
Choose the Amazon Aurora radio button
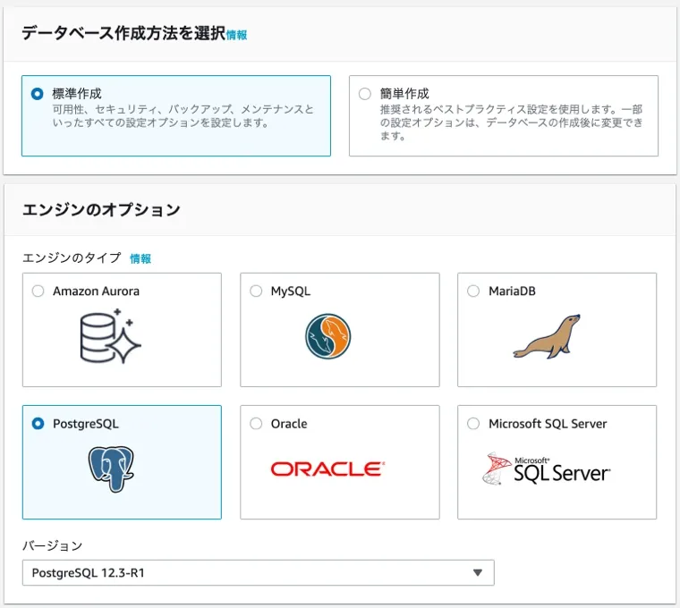tap(38, 291)
